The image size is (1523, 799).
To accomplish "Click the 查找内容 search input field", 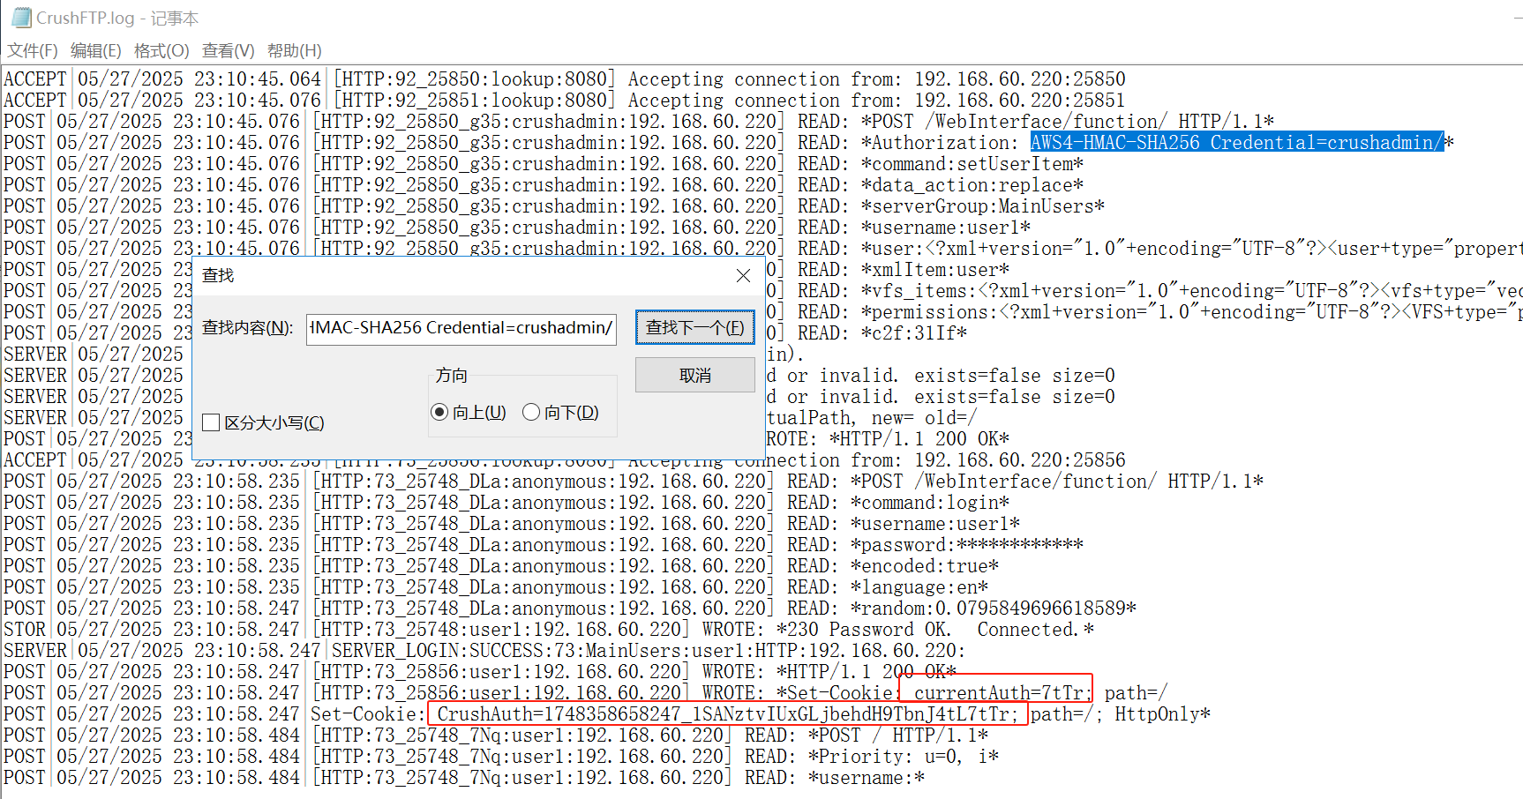I will click(x=461, y=328).
